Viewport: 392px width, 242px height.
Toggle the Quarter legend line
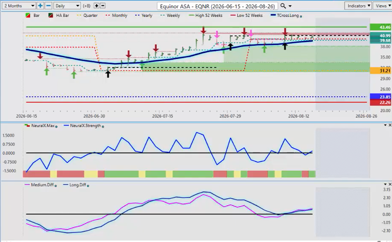87,16
